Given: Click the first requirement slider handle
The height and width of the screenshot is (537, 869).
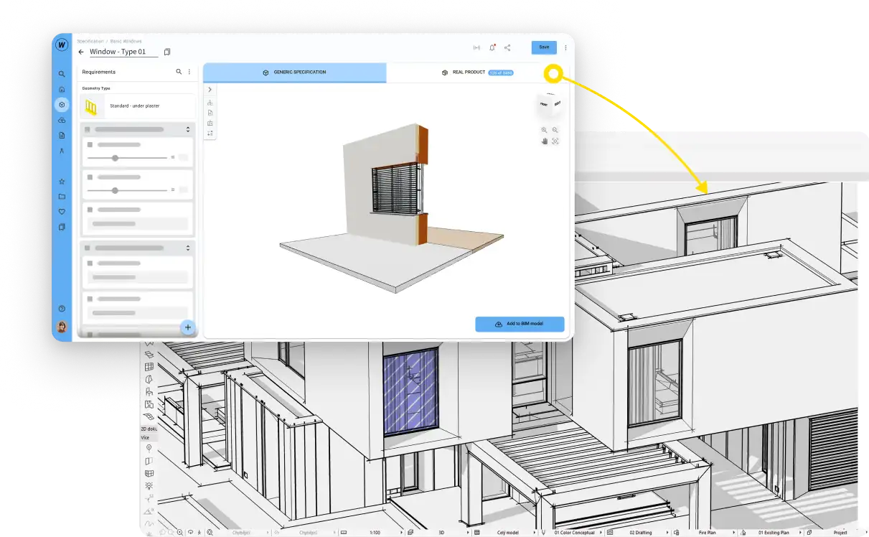Looking at the screenshot, I should [x=115, y=157].
